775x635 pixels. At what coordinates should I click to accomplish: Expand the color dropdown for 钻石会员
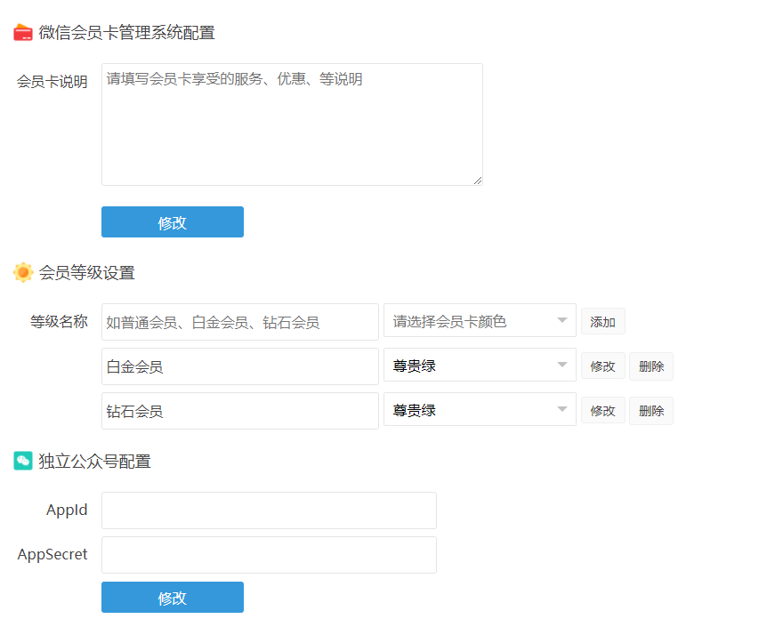point(480,410)
